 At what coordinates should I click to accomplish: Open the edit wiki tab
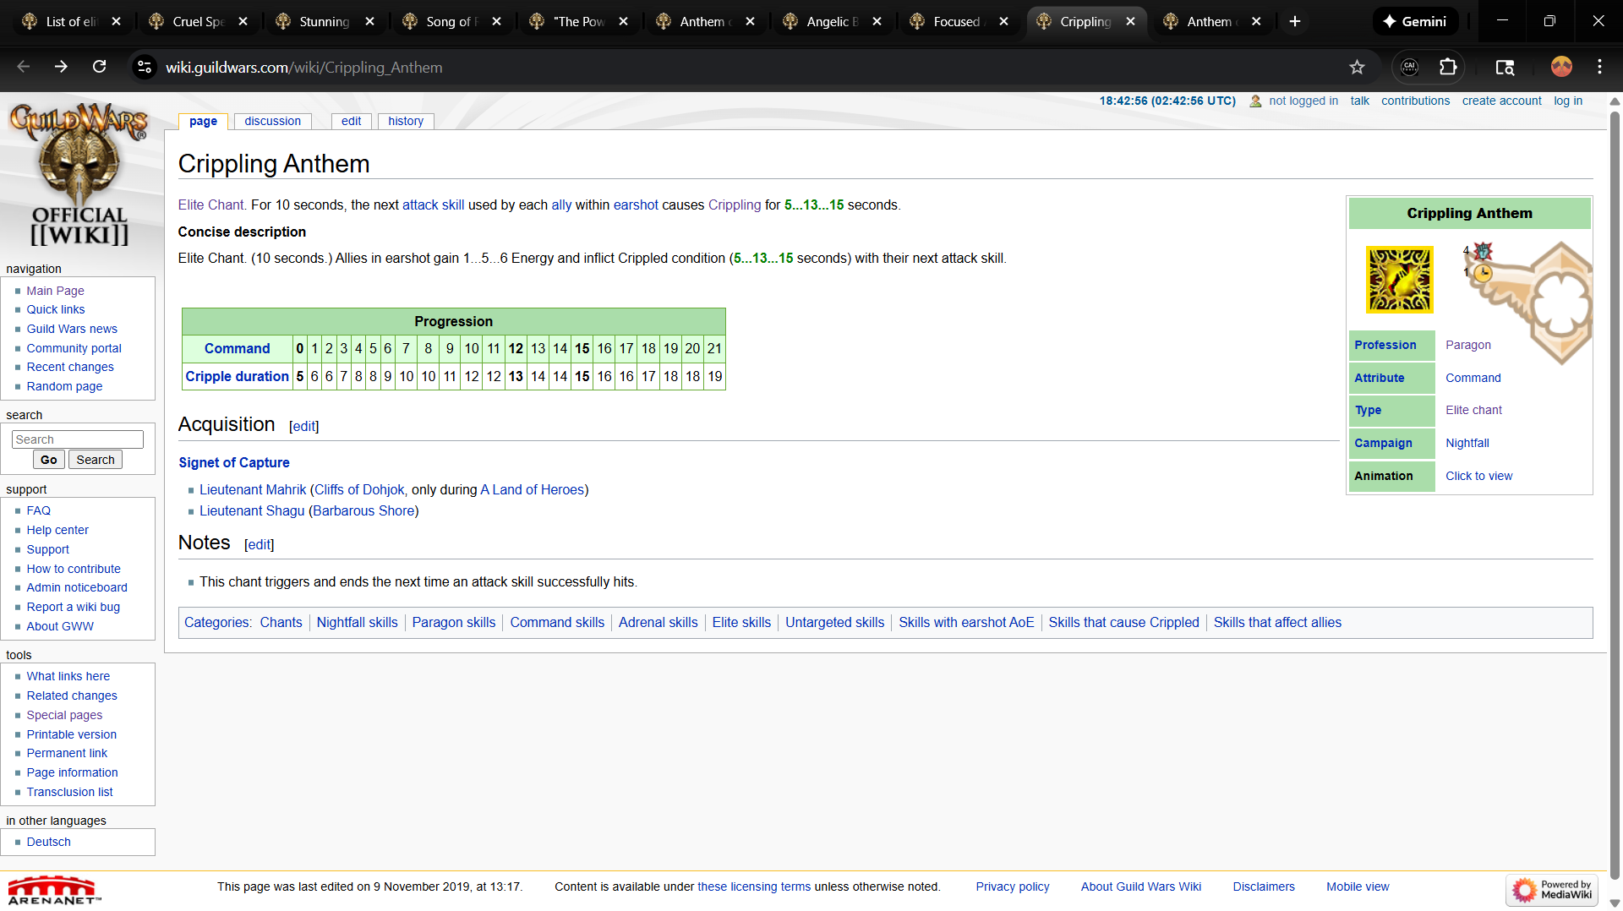pyautogui.click(x=351, y=121)
